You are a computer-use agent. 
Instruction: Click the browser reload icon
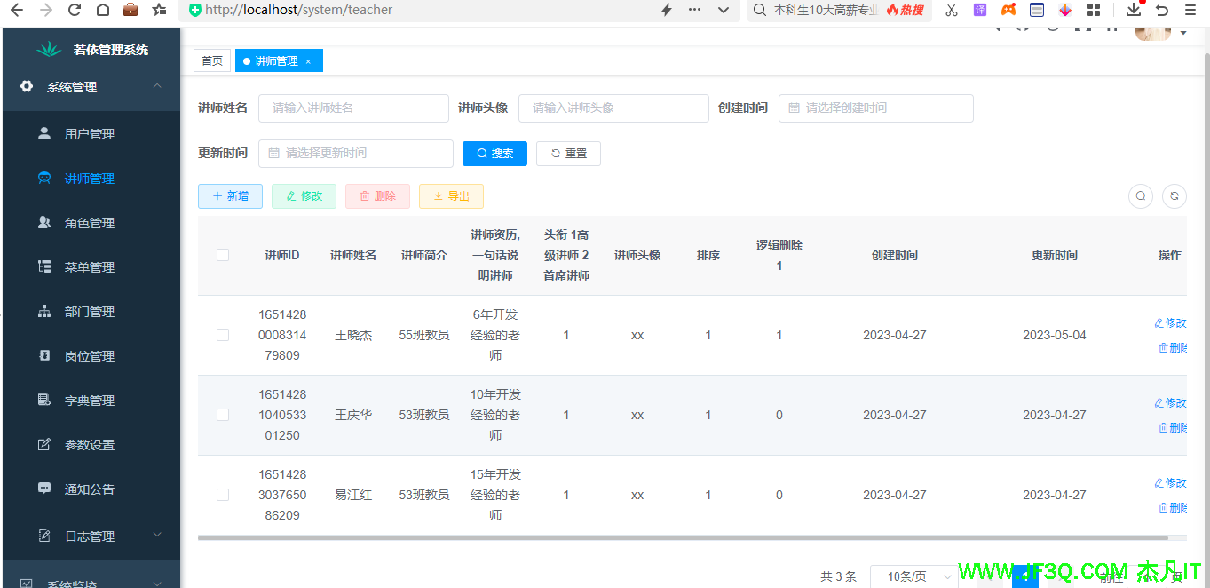(x=75, y=10)
